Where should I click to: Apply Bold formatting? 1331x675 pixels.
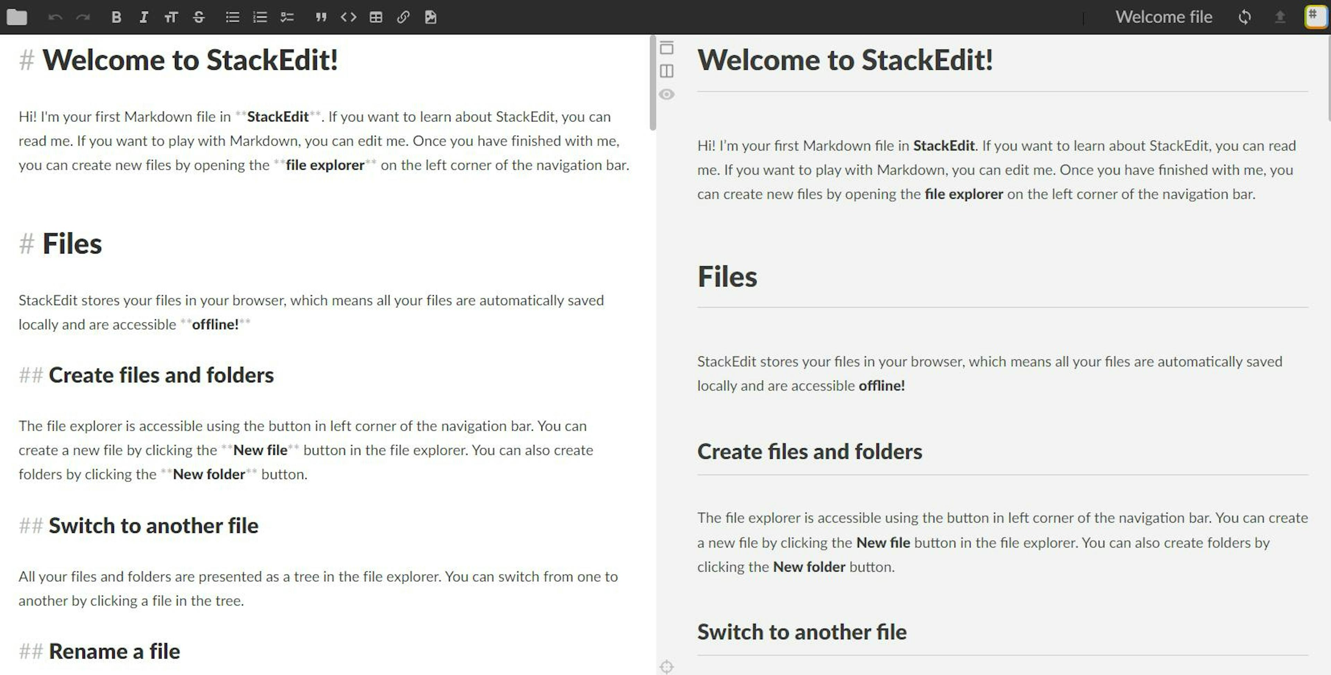tap(116, 17)
